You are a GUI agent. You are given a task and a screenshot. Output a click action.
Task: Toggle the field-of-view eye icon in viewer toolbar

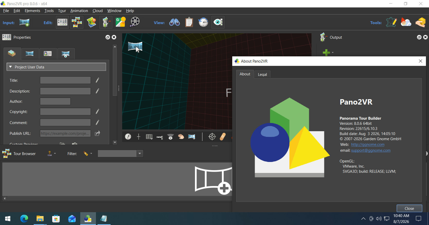tap(170, 137)
